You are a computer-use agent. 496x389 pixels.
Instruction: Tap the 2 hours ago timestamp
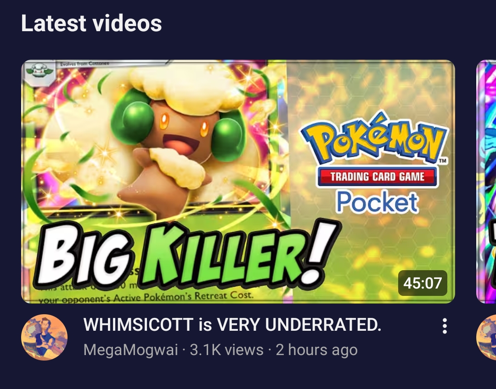click(316, 350)
